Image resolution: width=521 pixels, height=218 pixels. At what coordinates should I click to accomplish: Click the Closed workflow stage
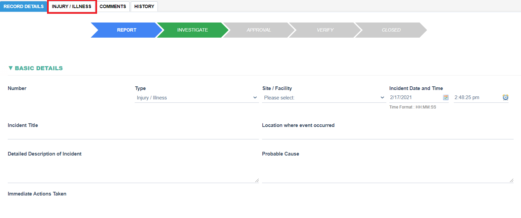click(391, 30)
